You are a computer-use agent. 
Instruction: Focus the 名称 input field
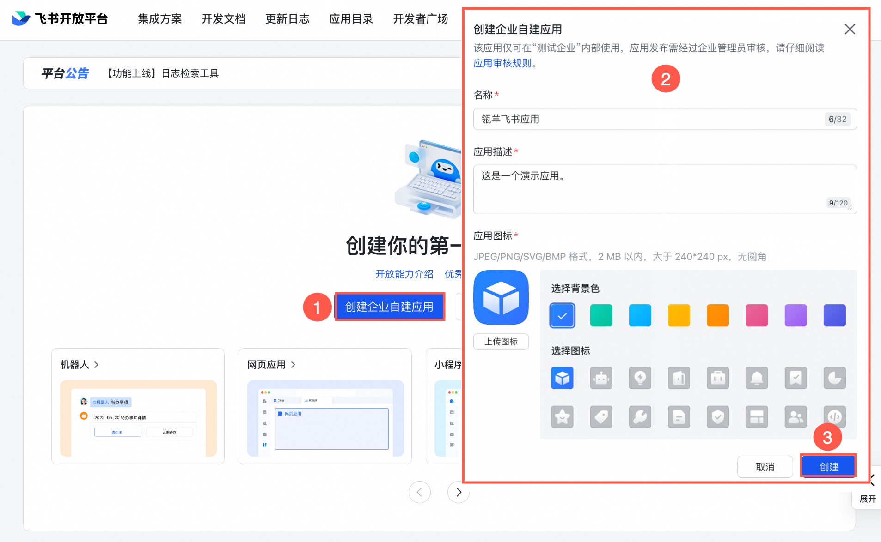point(665,119)
